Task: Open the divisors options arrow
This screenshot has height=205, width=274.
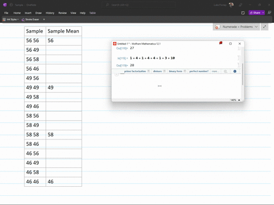Action: pos(164,71)
